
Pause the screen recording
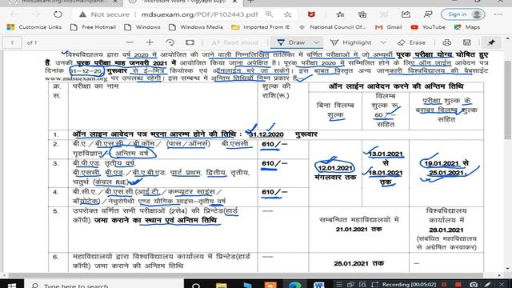[x=444, y=285]
